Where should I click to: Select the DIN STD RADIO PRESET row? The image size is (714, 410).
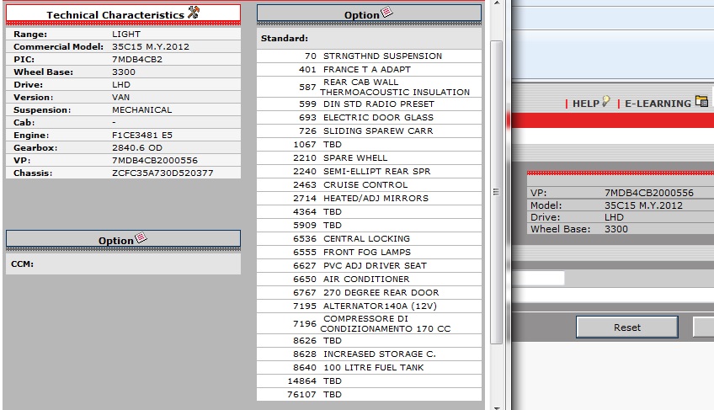click(x=370, y=104)
